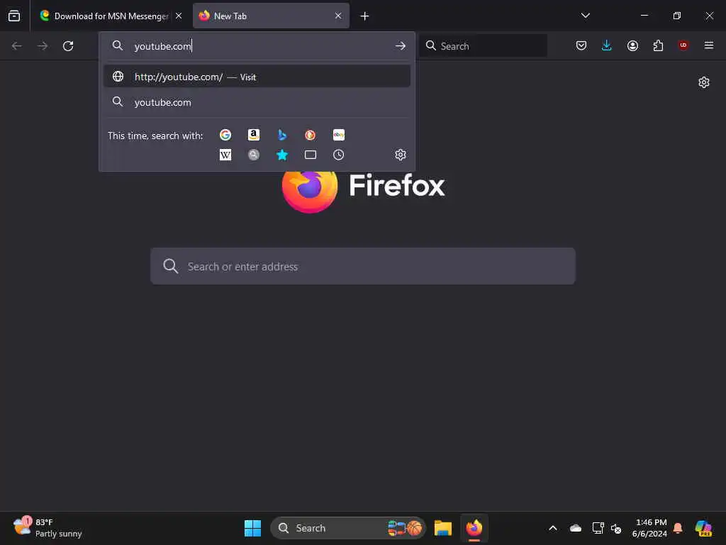
Task: Open clock showing 1:46 PM
Action: click(x=649, y=528)
